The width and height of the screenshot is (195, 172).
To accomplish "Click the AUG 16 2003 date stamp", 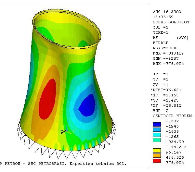I will tap(167, 12).
